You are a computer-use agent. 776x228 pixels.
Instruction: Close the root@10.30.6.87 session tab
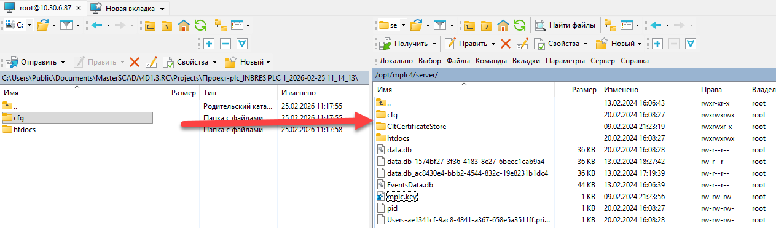point(78,9)
